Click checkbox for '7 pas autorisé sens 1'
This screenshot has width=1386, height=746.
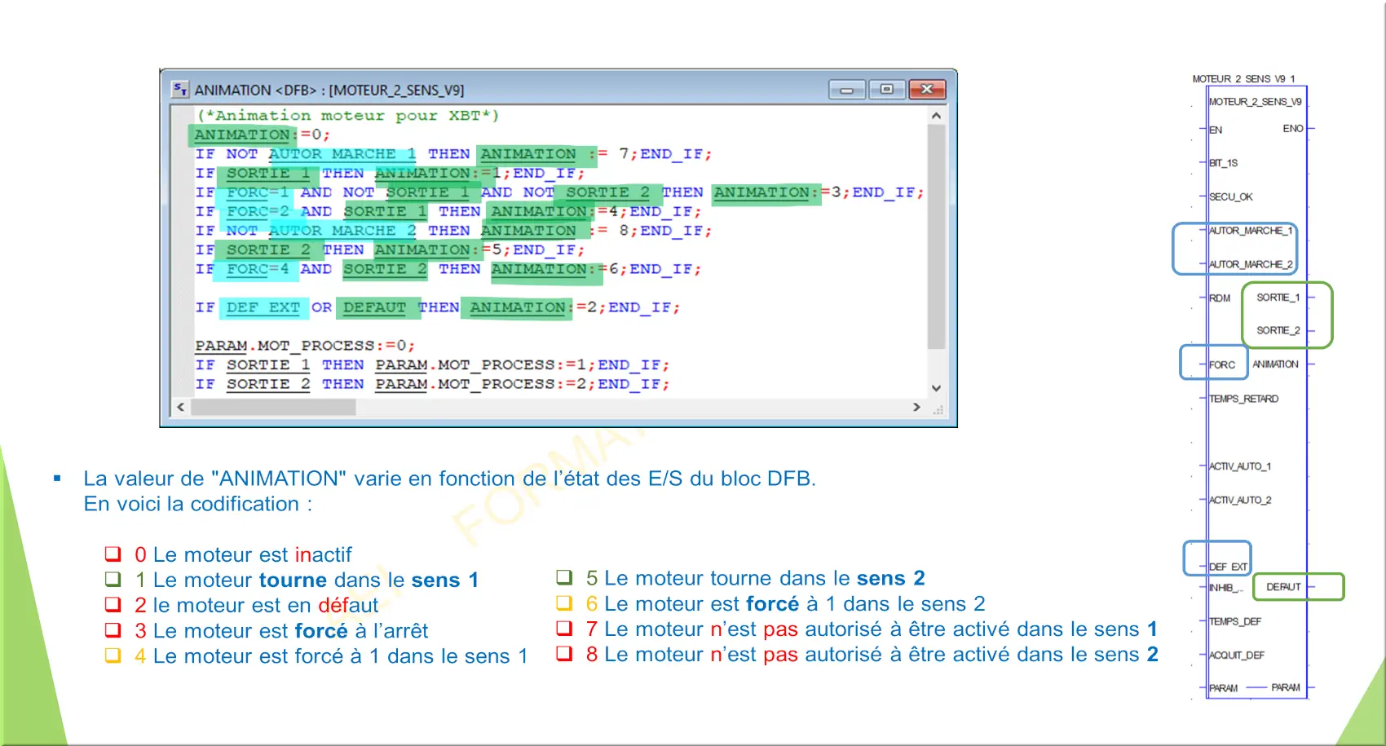(x=564, y=629)
